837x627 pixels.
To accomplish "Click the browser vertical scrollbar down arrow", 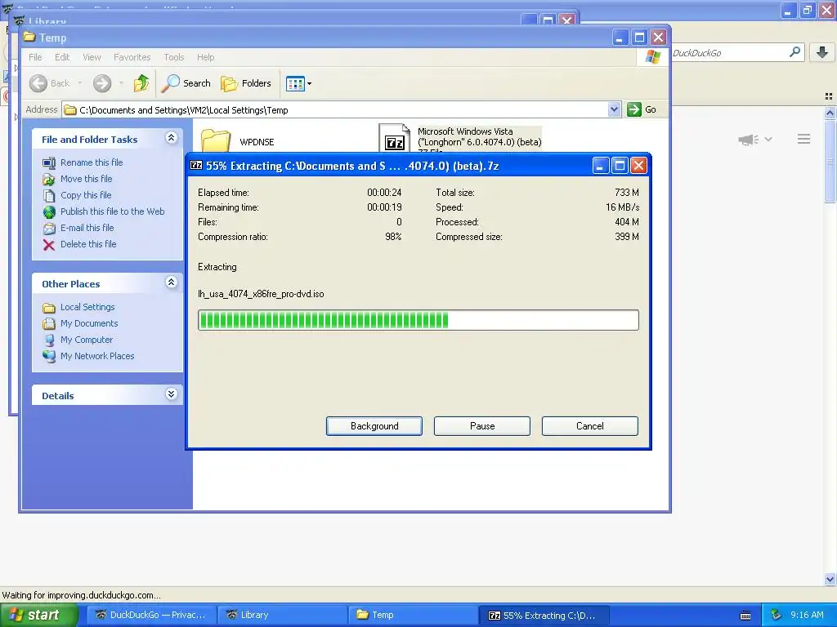I will (x=830, y=579).
